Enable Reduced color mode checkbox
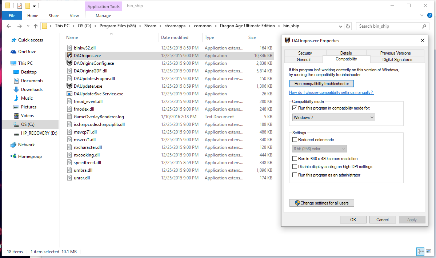This screenshot has height=258, width=436. point(295,140)
